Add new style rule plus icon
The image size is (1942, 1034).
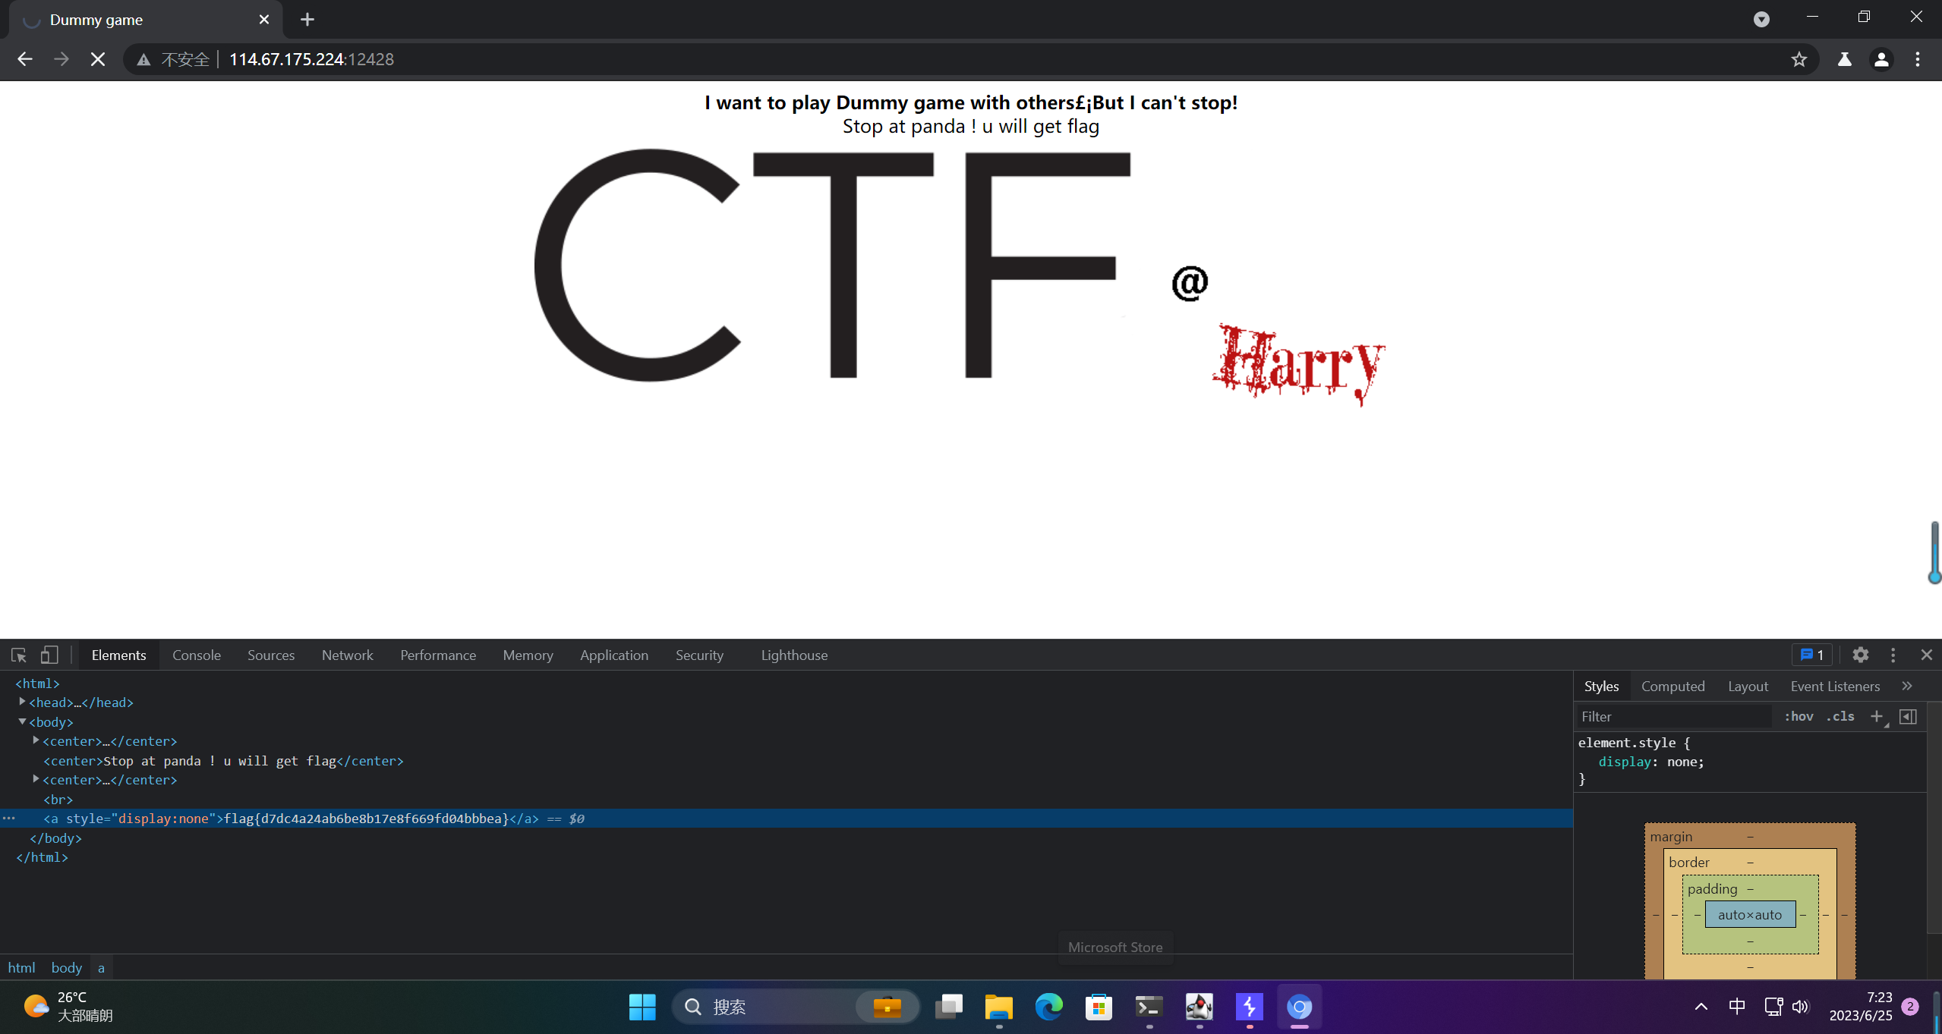[x=1876, y=716]
